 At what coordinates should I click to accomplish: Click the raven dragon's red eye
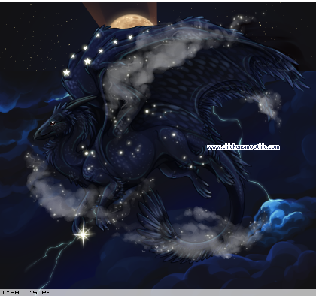point(53,123)
